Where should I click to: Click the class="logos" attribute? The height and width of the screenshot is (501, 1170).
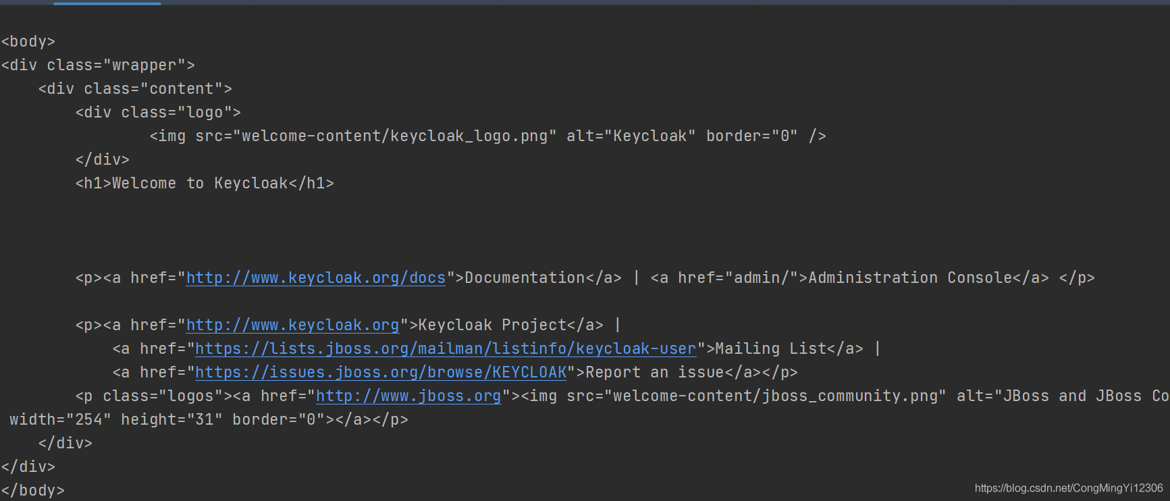pos(163,396)
